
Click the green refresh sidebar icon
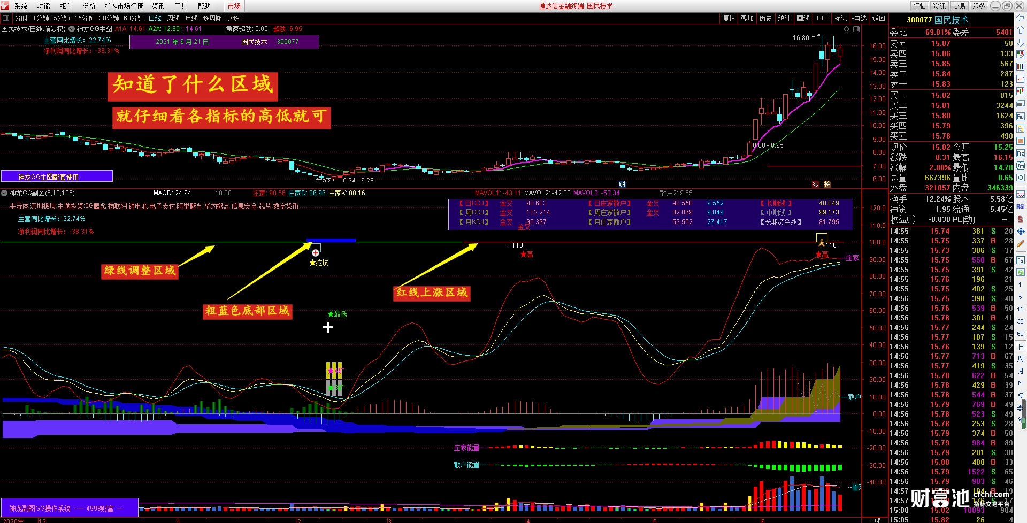point(1021,272)
